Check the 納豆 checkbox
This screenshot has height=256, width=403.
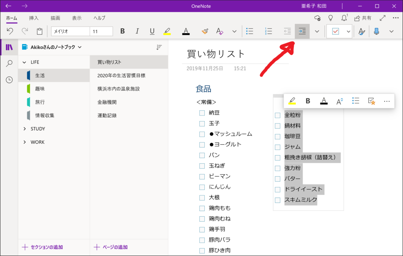[x=202, y=113]
